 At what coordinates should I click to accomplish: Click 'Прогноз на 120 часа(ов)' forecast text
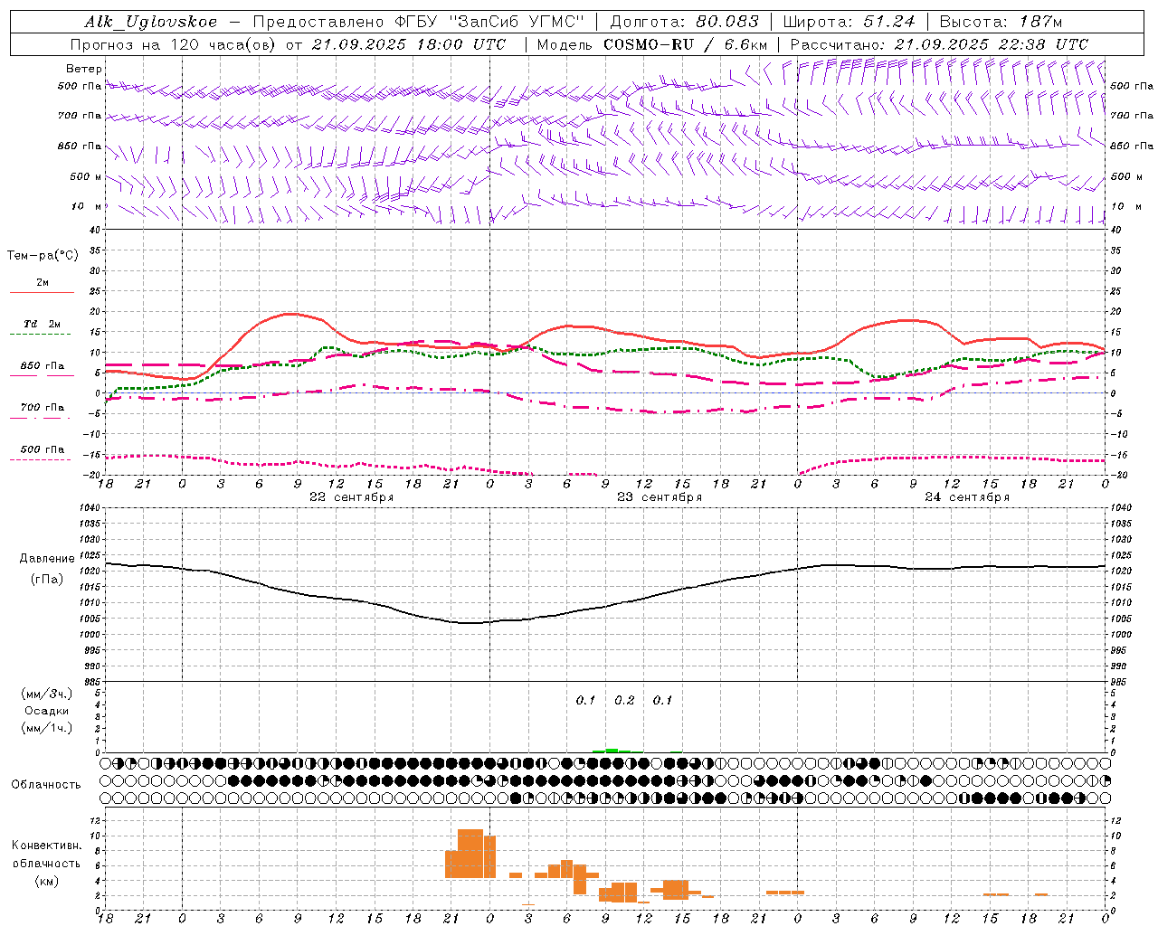175,44
